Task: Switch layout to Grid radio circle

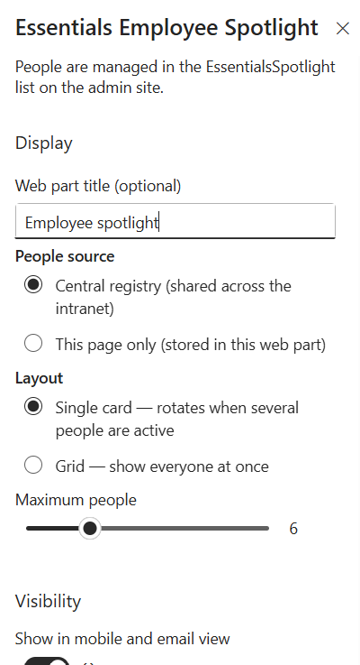Action: pos(33,465)
